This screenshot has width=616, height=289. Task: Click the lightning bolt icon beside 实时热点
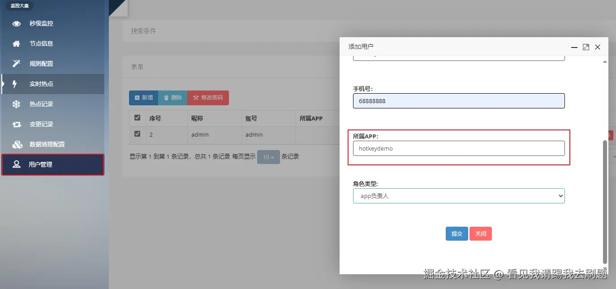point(15,84)
